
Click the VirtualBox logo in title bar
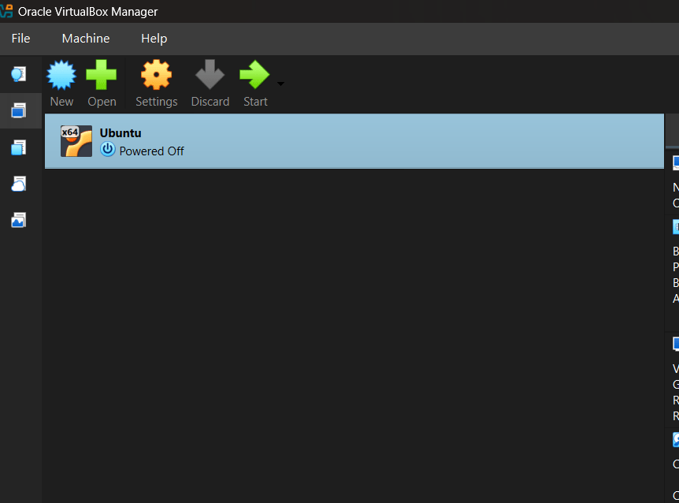click(7, 11)
